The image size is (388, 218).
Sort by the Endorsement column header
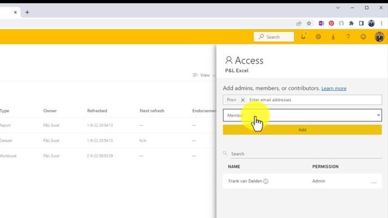point(204,111)
